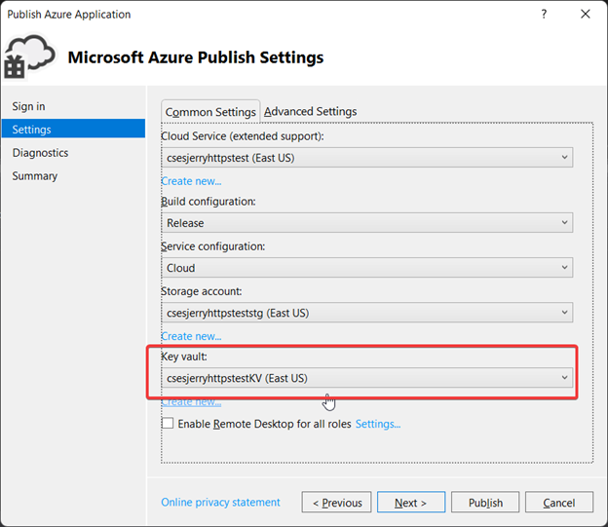Screen dimensions: 608x527
Task: Go to the Sign in step
Action: click(x=29, y=106)
